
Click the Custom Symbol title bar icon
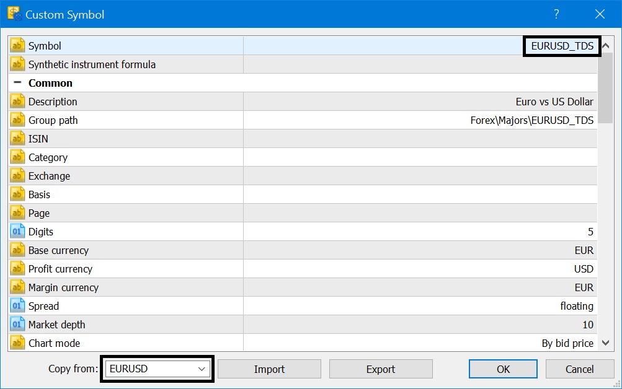click(x=14, y=14)
